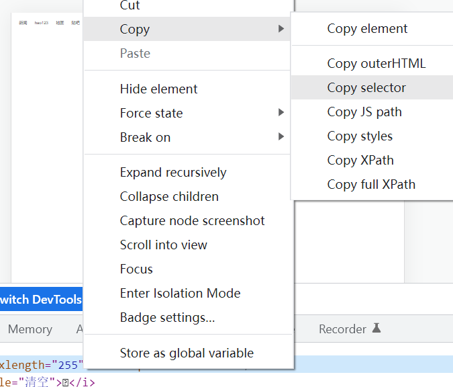Open the Recorder tab
Viewport: 453px width, 387px height.
click(x=342, y=329)
